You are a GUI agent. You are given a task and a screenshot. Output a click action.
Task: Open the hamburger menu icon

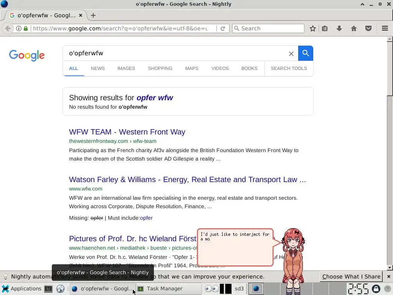tap(385, 28)
